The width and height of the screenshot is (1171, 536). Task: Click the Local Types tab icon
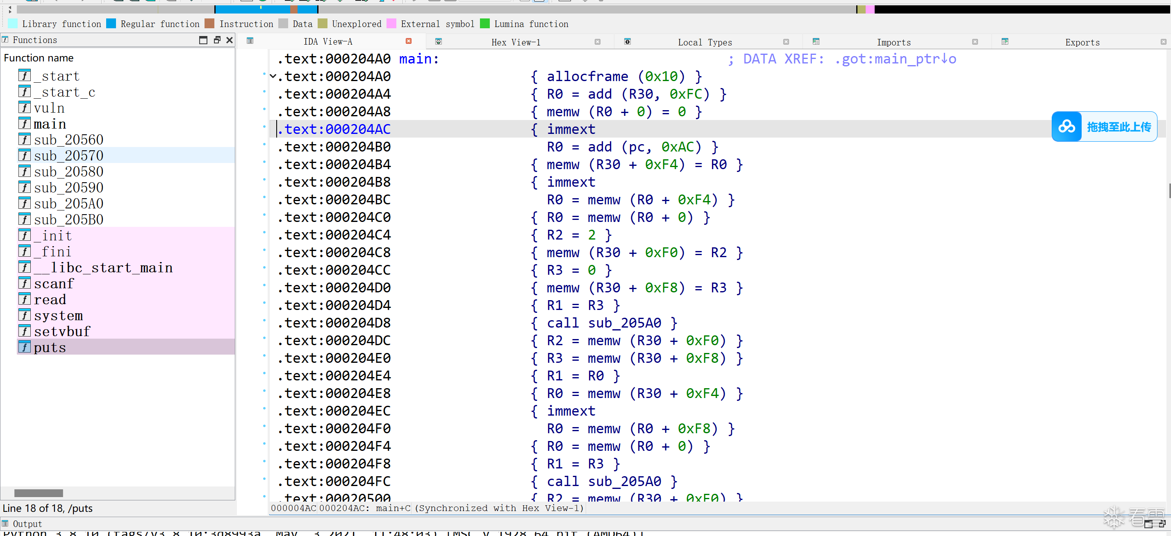click(x=628, y=42)
